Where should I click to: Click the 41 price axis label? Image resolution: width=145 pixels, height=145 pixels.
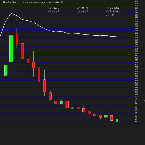[x=136, y=122]
